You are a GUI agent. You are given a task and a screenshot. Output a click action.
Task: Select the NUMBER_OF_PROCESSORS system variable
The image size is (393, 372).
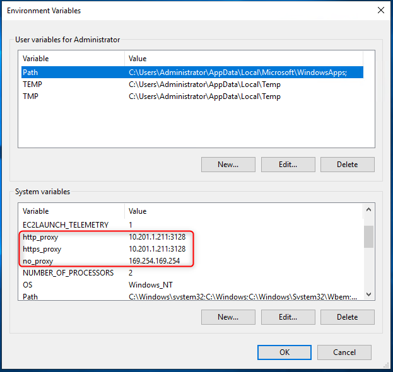click(x=192, y=273)
